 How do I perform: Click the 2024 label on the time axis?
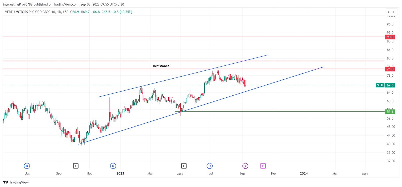(x=304, y=173)
